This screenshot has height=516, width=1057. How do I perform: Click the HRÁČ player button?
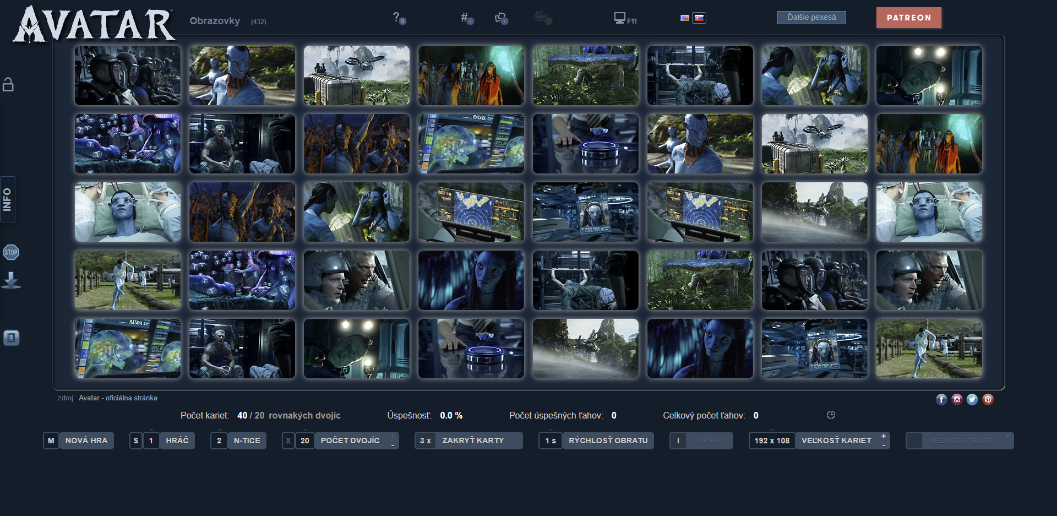click(x=177, y=441)
